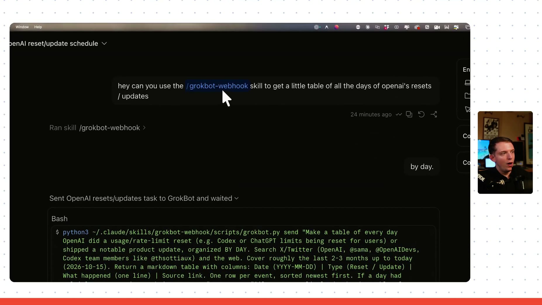This screenshot has height=305, width=542.
Task: Open the Claude starburst menu bar icon
Action: (368, 27)
